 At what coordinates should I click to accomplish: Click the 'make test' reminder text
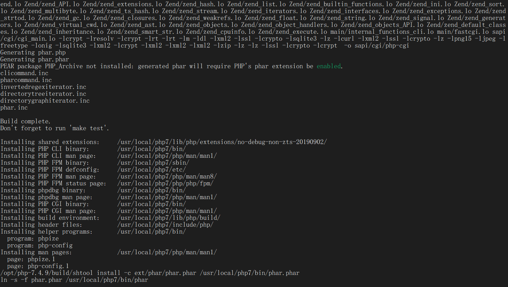click(x=89, y=128)
